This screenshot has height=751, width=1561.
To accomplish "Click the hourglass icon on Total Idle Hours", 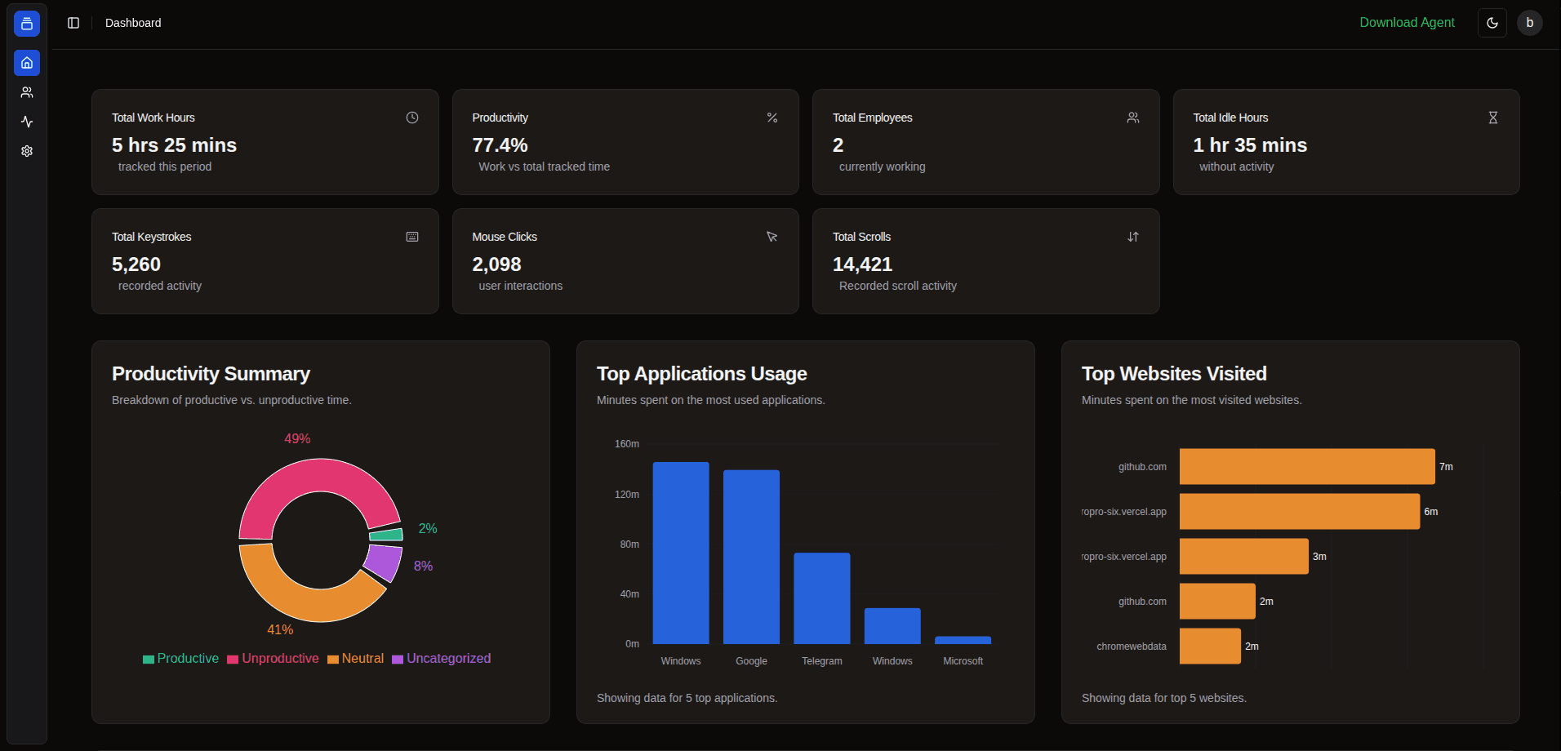I will point(1492,118).
